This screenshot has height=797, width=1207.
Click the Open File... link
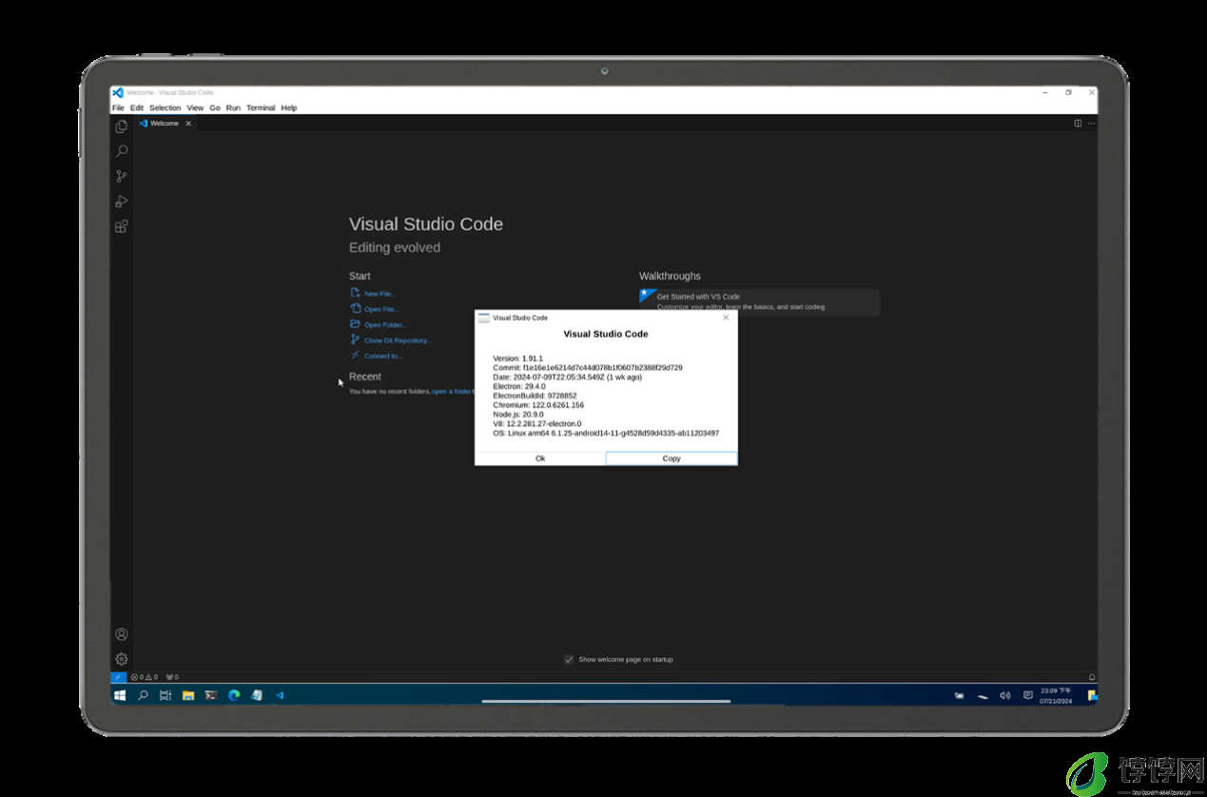click(381, 309)
